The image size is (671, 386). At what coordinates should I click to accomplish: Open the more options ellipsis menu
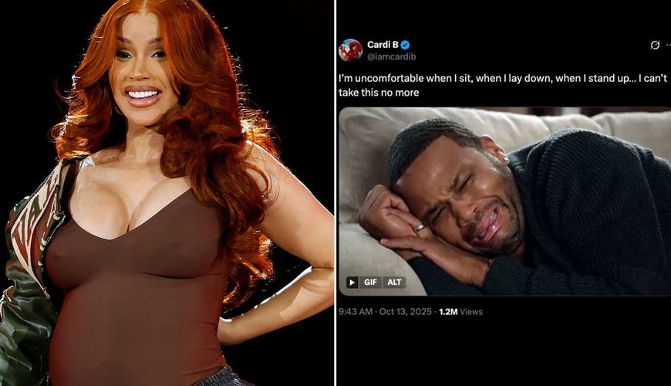click(x=669, y=45)
